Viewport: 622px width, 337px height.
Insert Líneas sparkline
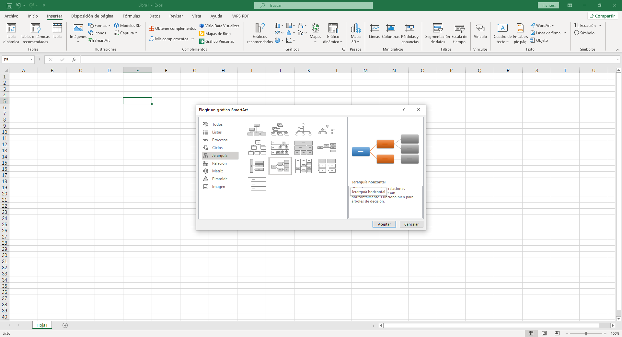(374, 31)
